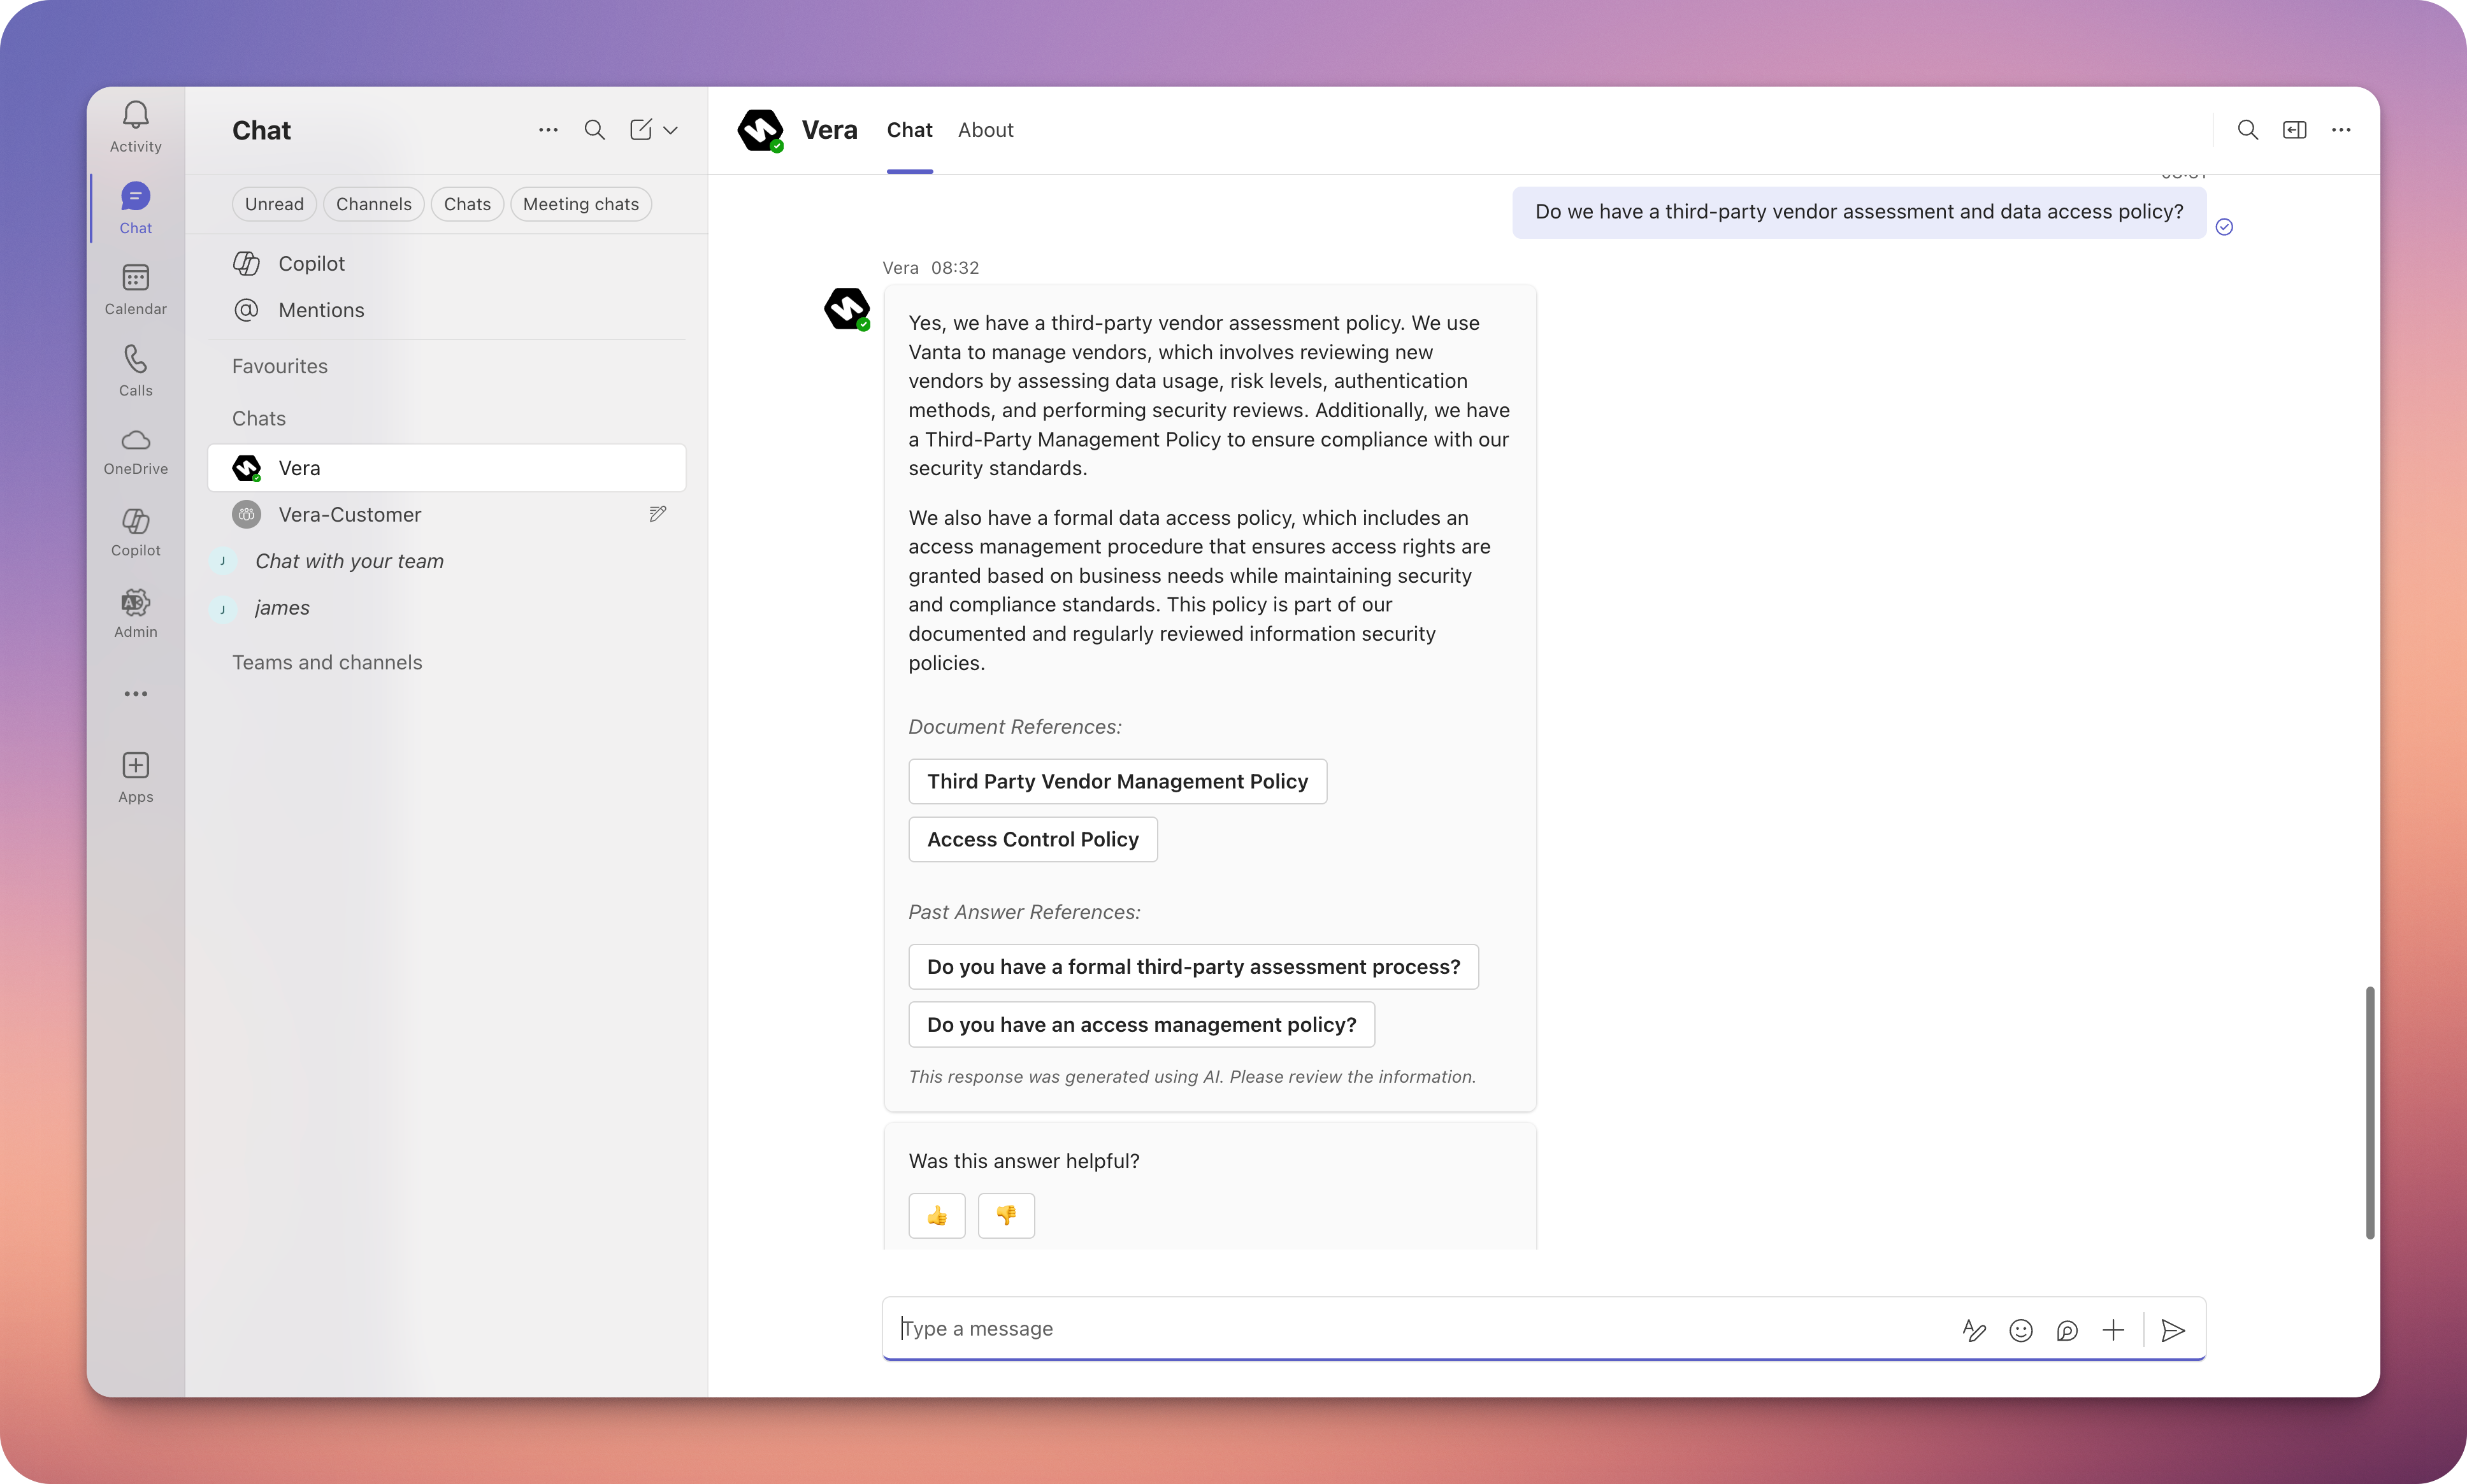Expand the new chat dropdown chevron

click(x=672, y=130)
